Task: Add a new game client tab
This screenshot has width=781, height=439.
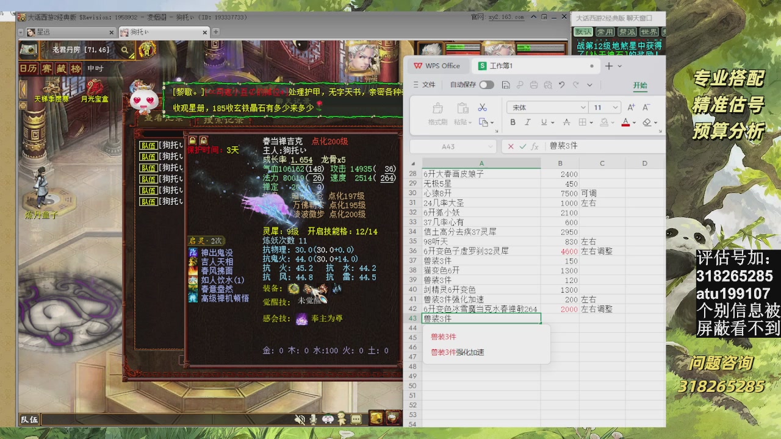Action: click(x=215, y=32)
